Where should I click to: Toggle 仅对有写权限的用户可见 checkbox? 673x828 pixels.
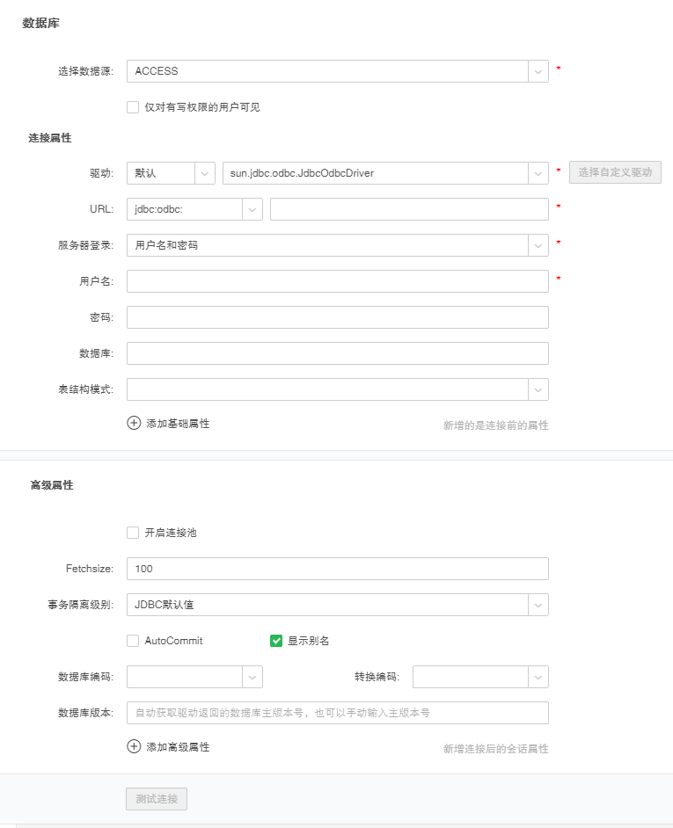pos(133,108)
